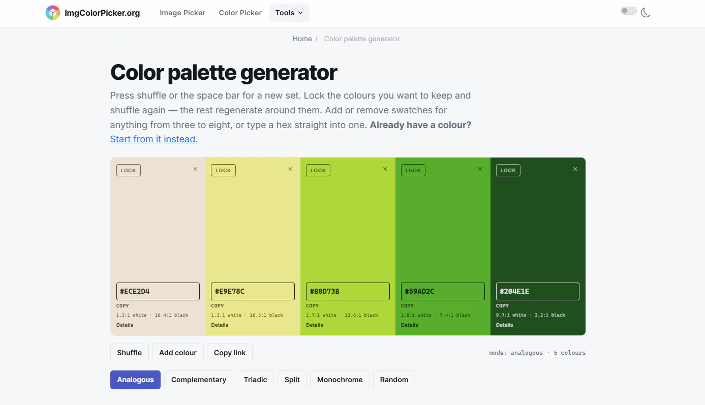
Task: Click the Copy link button
Action: [x=230, y=353]
